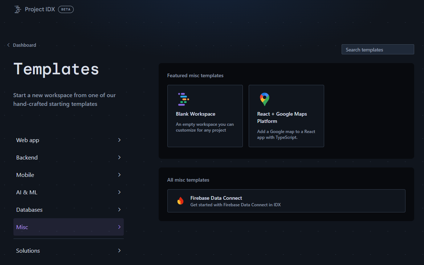Click the Google Maps pin icon
Image resolution: width=424 pixels, height=265 pixels.
[x=264, y=99]
